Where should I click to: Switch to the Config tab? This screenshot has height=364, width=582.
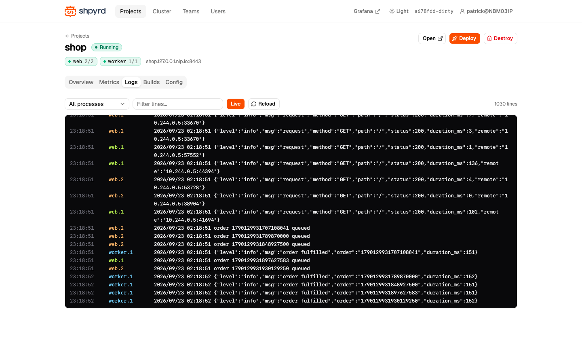(174, 82)
